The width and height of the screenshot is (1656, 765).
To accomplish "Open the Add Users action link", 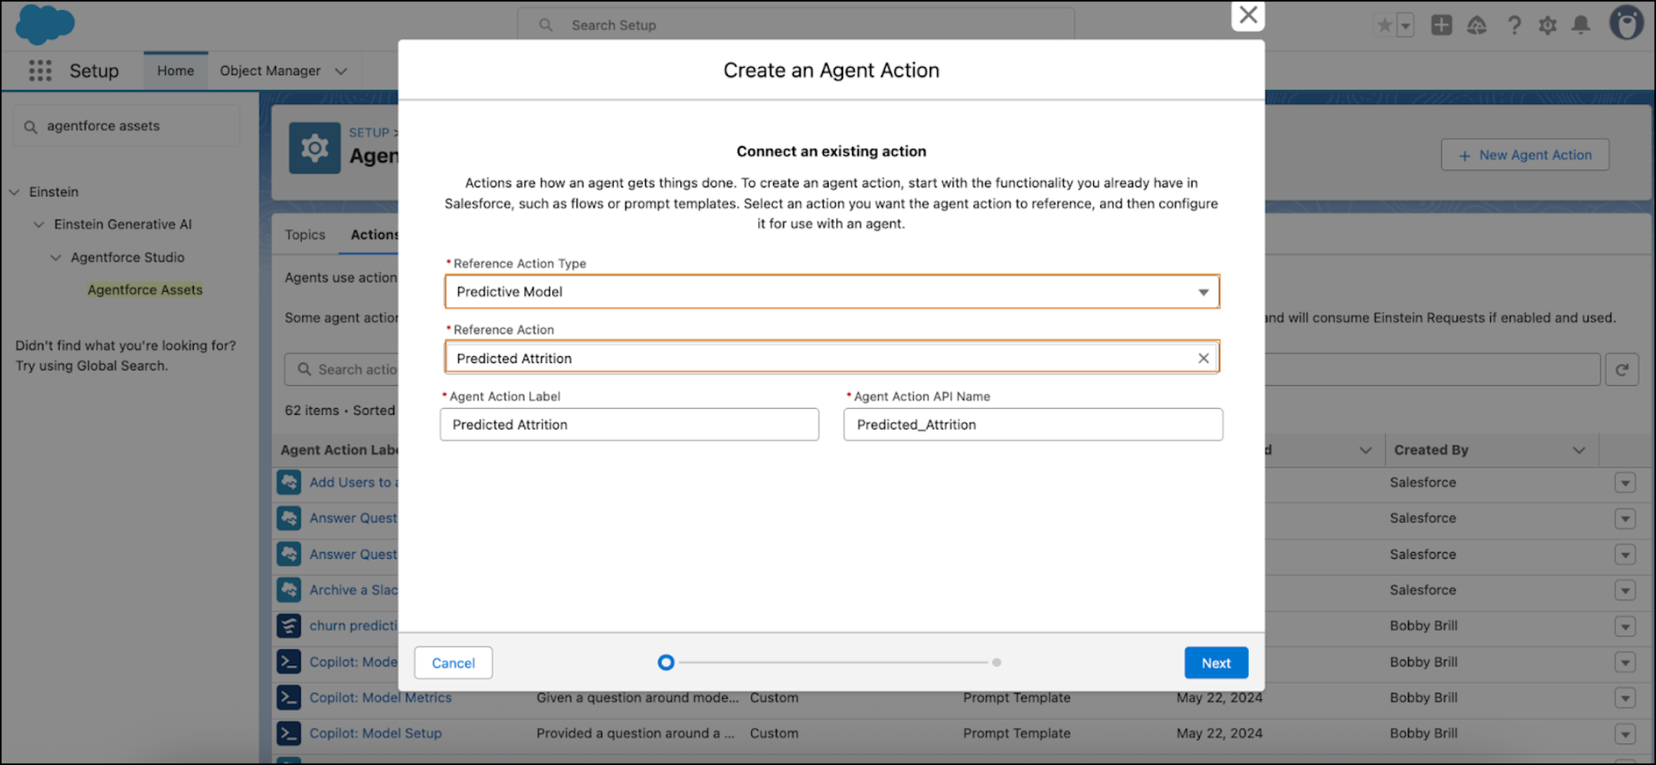I will (x=353, y=482).
